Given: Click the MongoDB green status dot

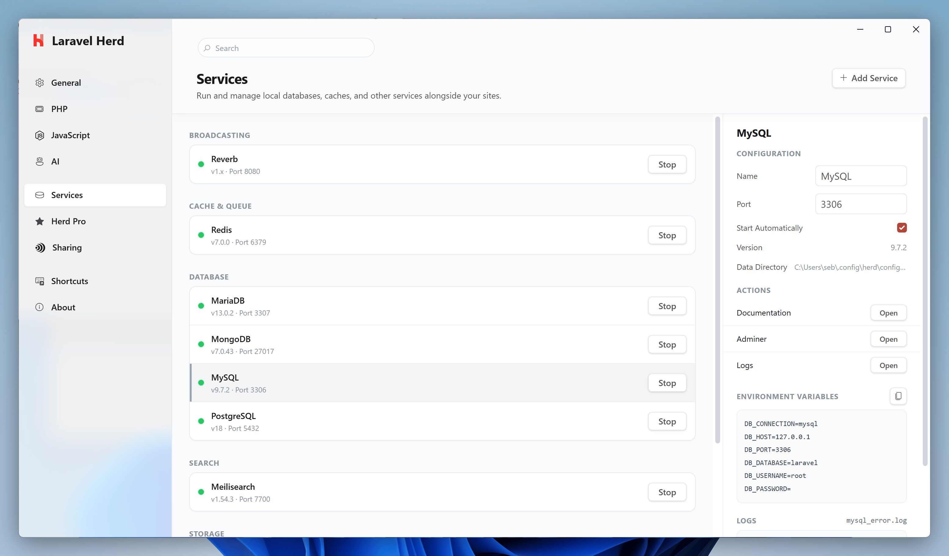Looking at the screenshot, I should point(201,344).
